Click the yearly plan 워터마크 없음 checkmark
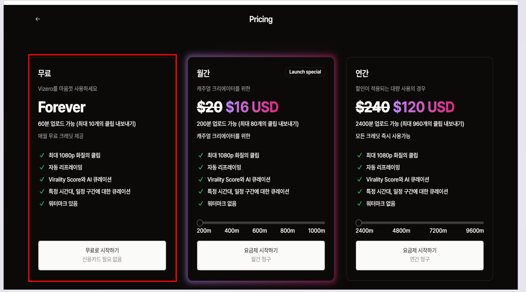Screen dimensions: 526x292 (x=360, y=204)
